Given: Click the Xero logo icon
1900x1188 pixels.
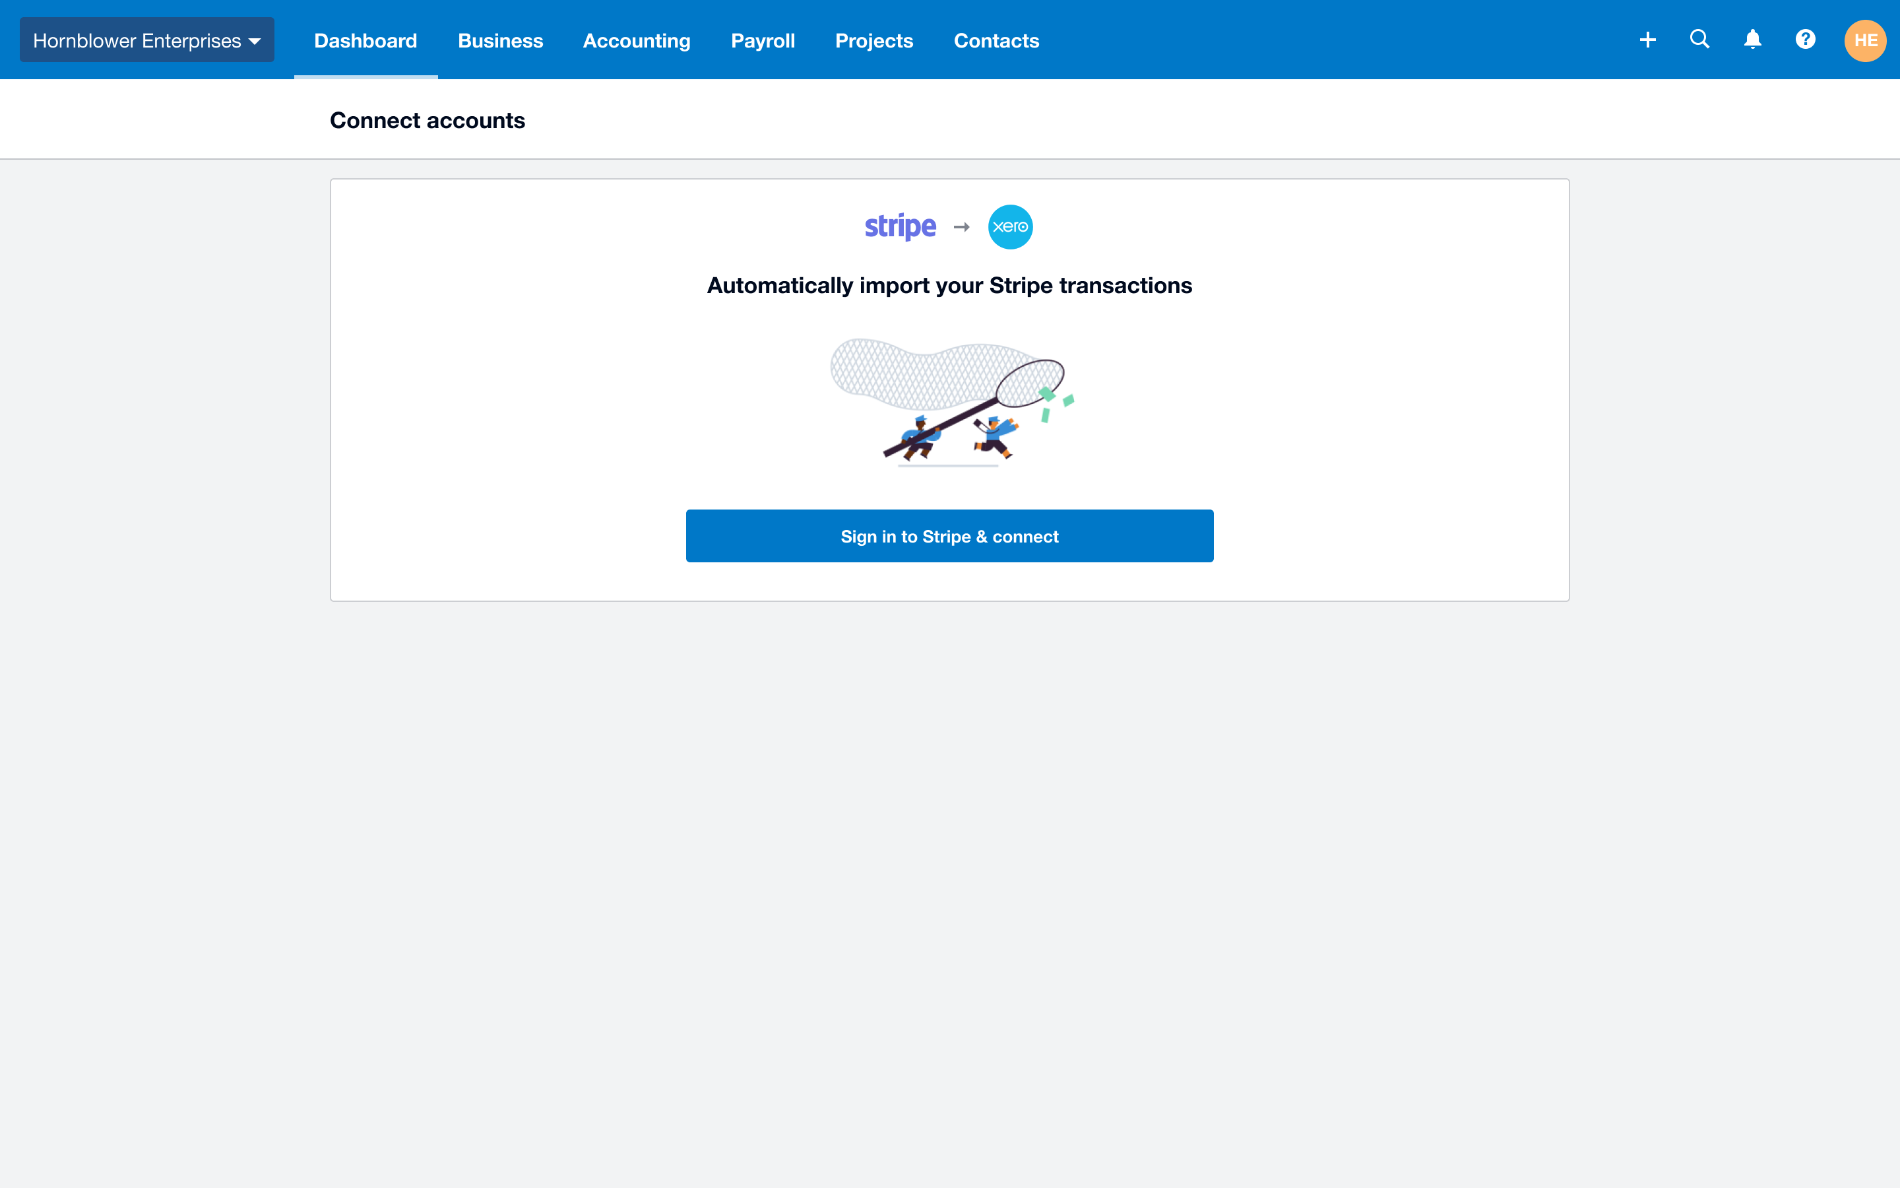Looking at the screenshot, I should (1009, 226).
